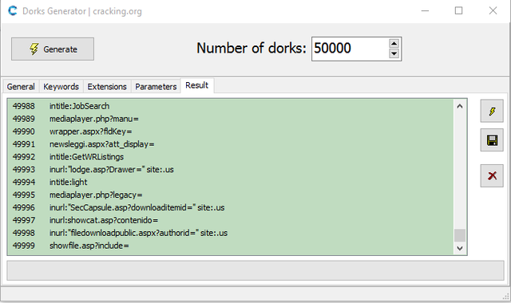Select row inurl:"lodge.asp?Drawer=" site:.us

(230, 170)
